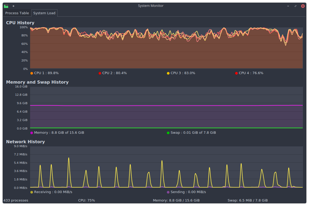Close the System Monitor window
This screenshot has width=309, height=206.
pyautogui.click(x=303, y=6)
